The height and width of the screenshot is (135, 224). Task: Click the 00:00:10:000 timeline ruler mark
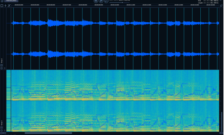(x=114, y=5)
